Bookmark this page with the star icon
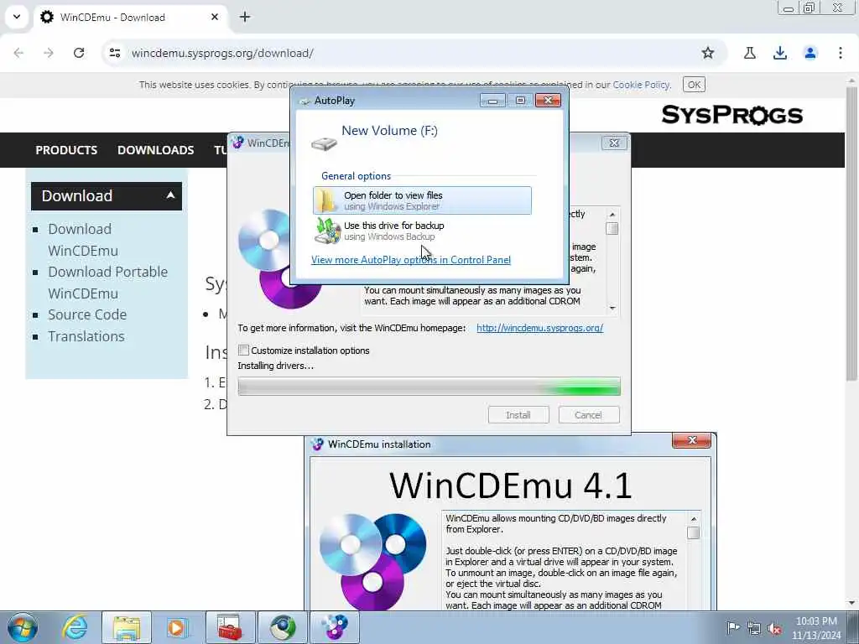The image size is (859, 644). click(708, 53)
